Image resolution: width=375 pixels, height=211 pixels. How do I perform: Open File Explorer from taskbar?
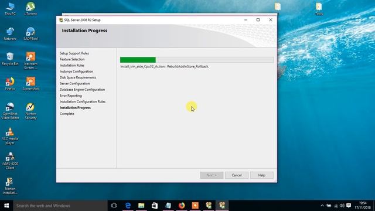click(x=141, y=206)
